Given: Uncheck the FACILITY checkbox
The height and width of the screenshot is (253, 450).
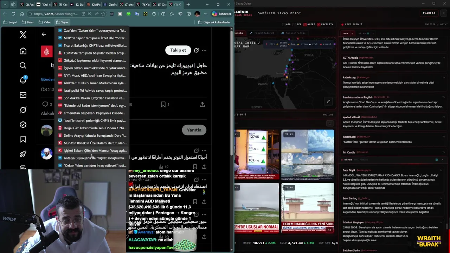Looking at the screenshot, I should (319, 25).
